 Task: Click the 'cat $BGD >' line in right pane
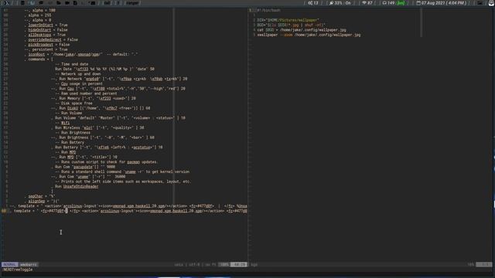302,30
